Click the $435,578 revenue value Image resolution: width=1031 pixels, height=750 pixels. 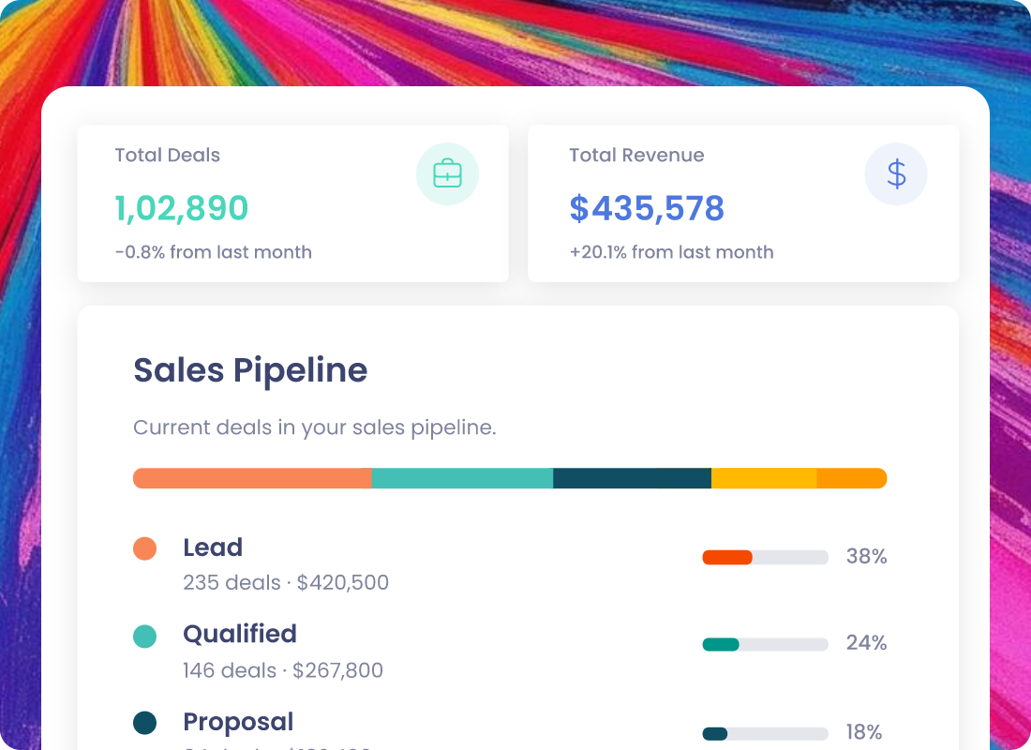[x=647, y=208]
